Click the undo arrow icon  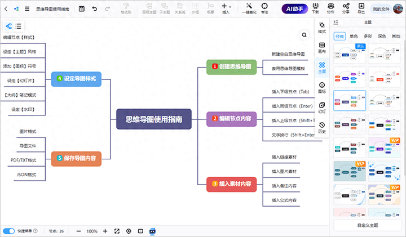(x=94, y=9)
